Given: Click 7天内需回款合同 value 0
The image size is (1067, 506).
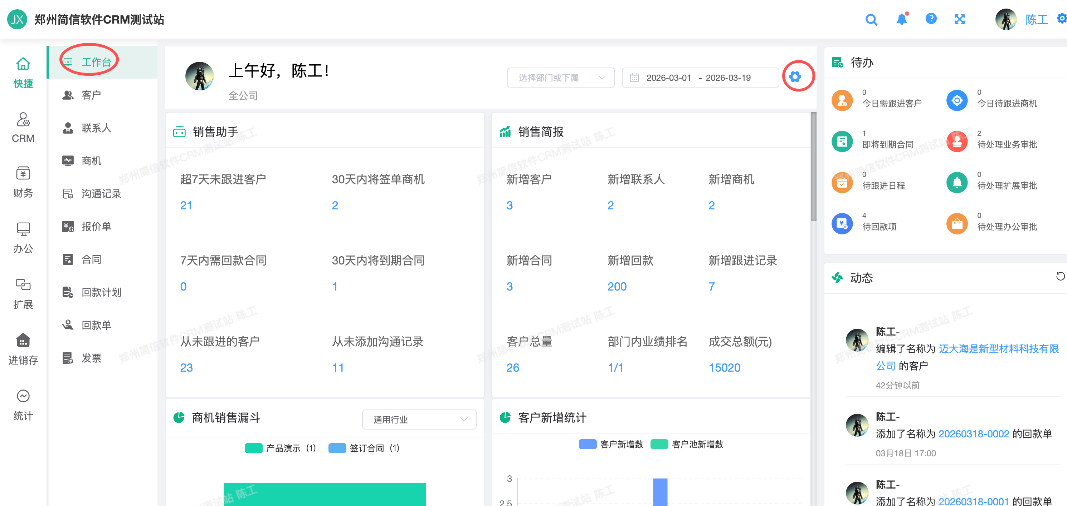Looking at the screenshot, I should [183, 286].
